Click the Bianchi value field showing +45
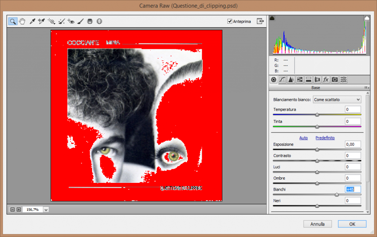Viewport: 377px width, 237px height. click(353, 190)
